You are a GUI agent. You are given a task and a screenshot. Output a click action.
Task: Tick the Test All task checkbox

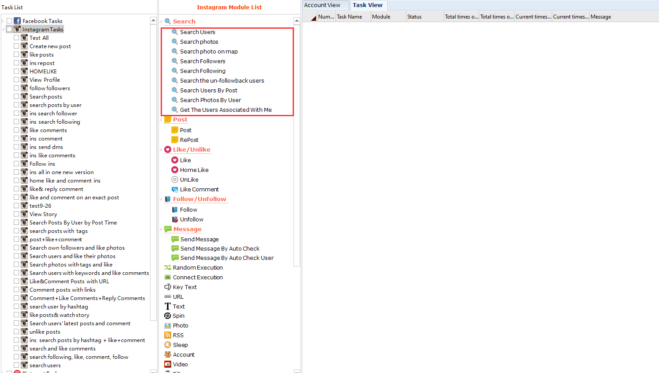click(16, 38)
